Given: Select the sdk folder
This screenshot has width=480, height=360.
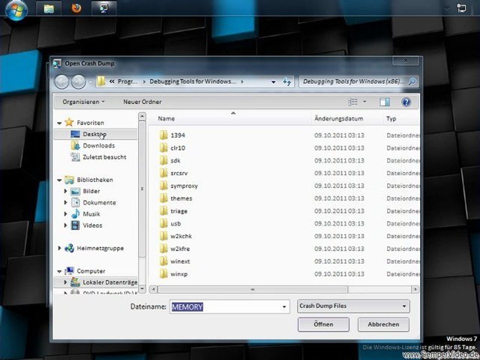Looking at the screenshot, I should [175, 160].
